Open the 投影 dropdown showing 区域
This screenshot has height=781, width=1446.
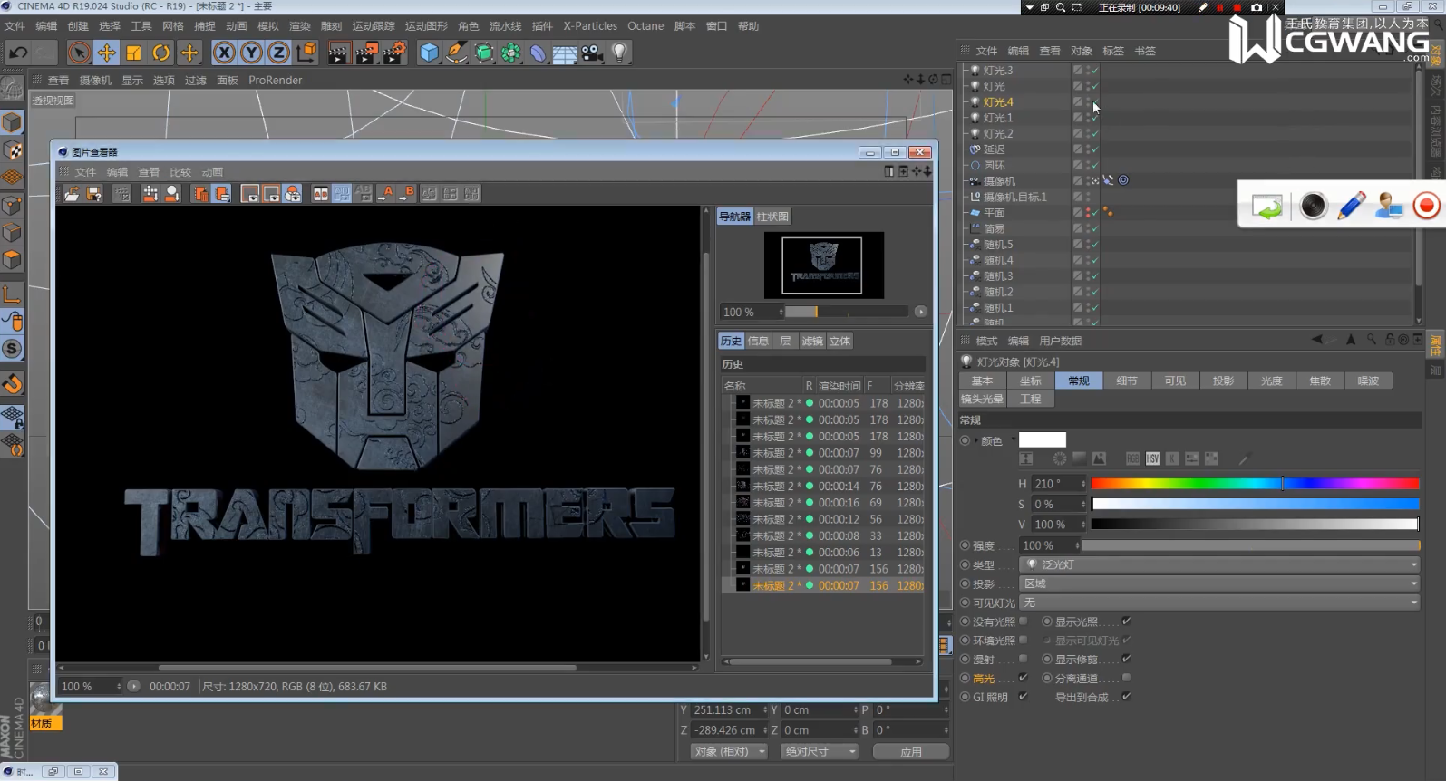[x=1219, y=583]
